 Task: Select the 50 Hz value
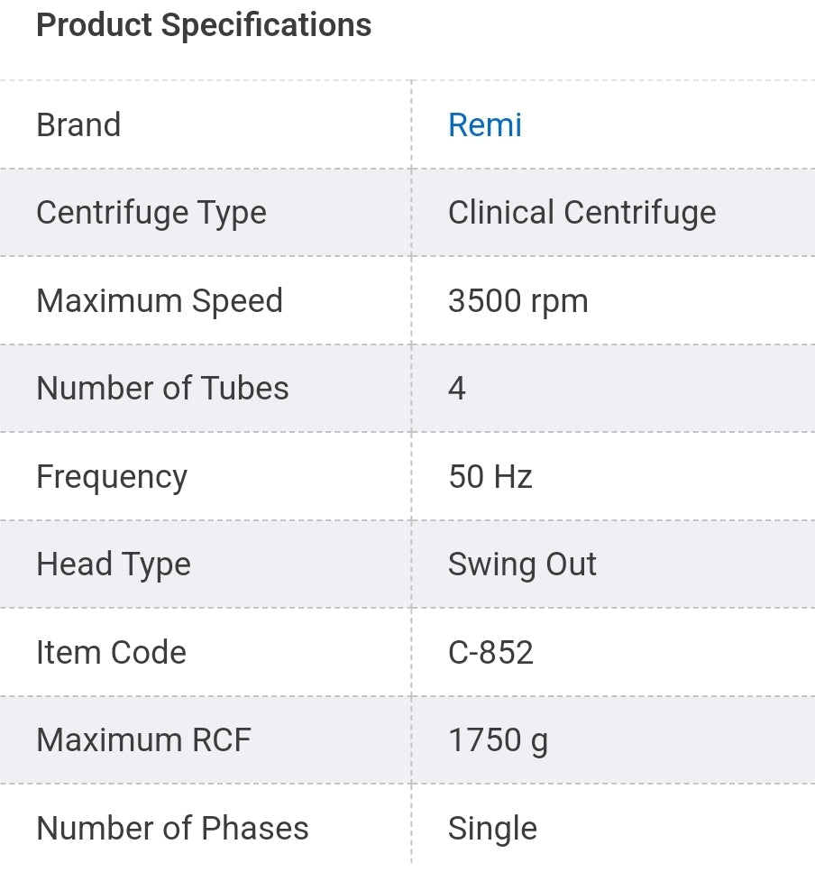click(x=490, y=476)
